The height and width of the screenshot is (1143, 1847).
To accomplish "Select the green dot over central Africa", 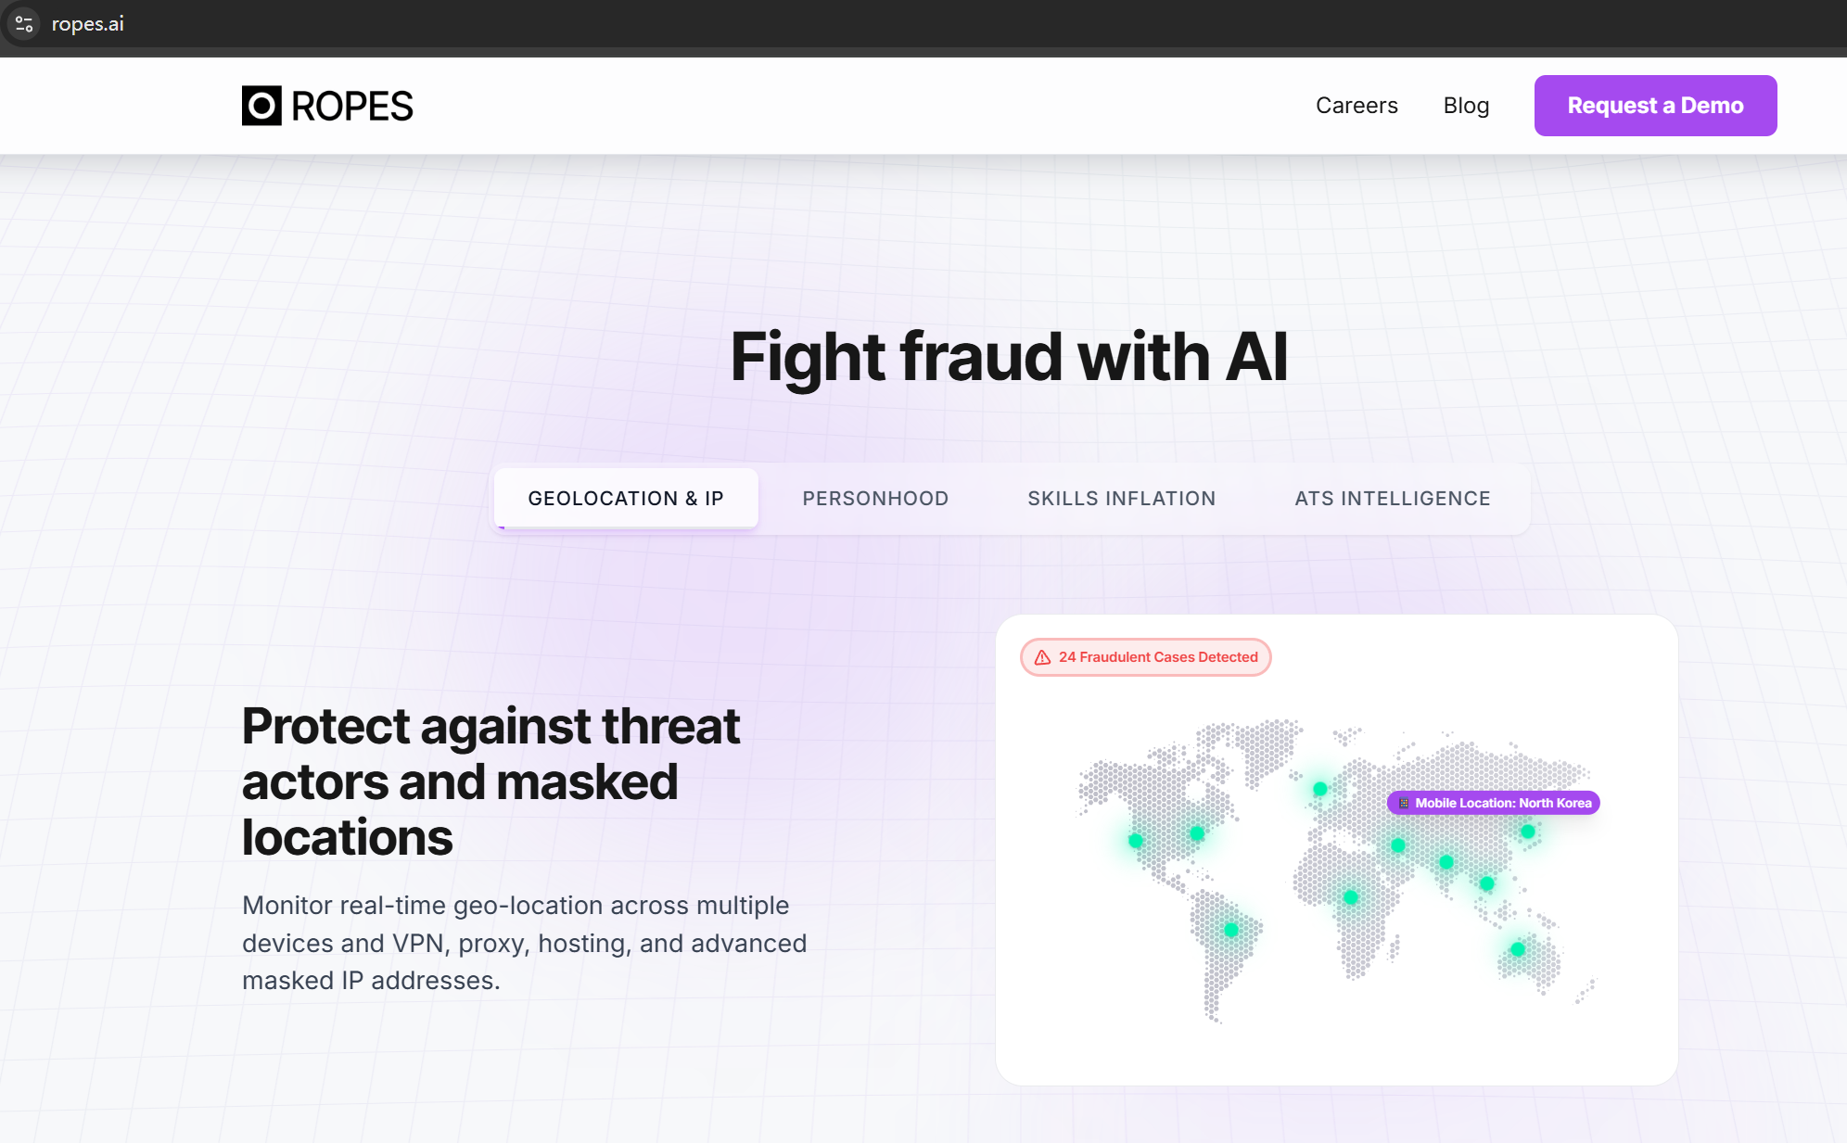I will pos(1351,897).
